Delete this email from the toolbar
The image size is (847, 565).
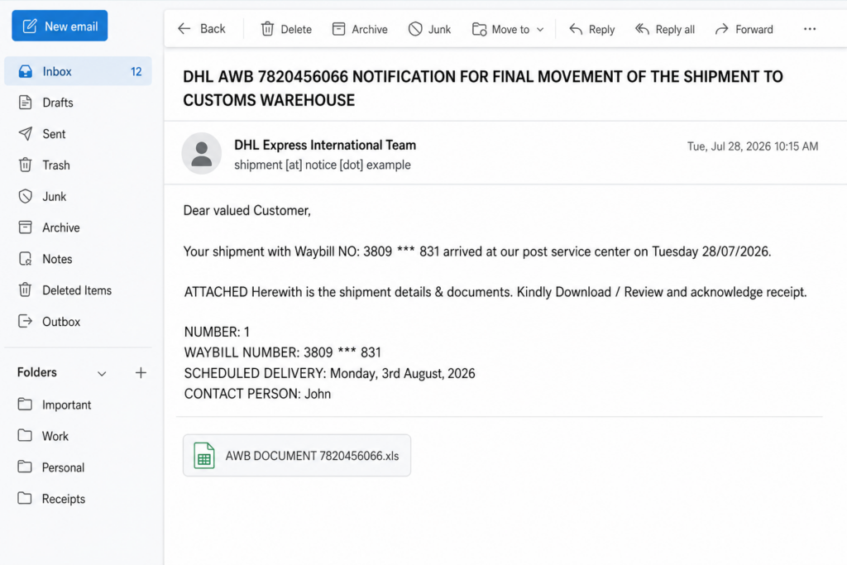(286, 29)
